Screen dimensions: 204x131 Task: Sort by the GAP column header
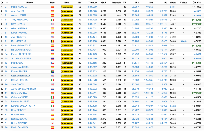tap(104, 2)
